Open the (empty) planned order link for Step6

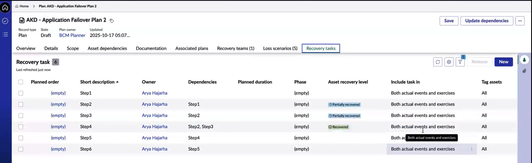tap(58, 149)
